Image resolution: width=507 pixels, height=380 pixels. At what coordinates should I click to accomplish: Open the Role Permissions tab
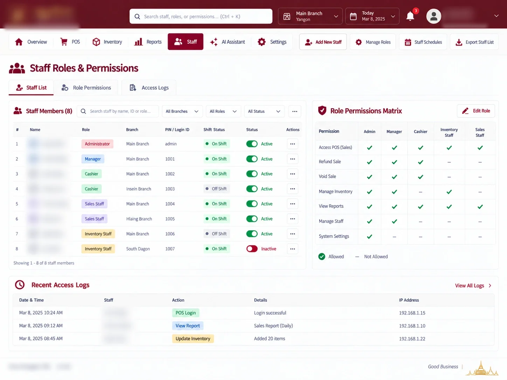[86, 87]
